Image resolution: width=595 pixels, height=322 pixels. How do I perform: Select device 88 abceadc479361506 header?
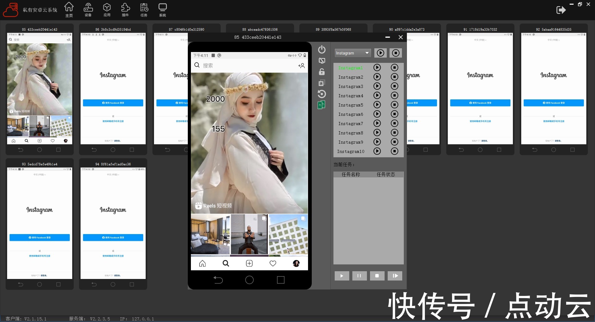click(x=260, y=29)
